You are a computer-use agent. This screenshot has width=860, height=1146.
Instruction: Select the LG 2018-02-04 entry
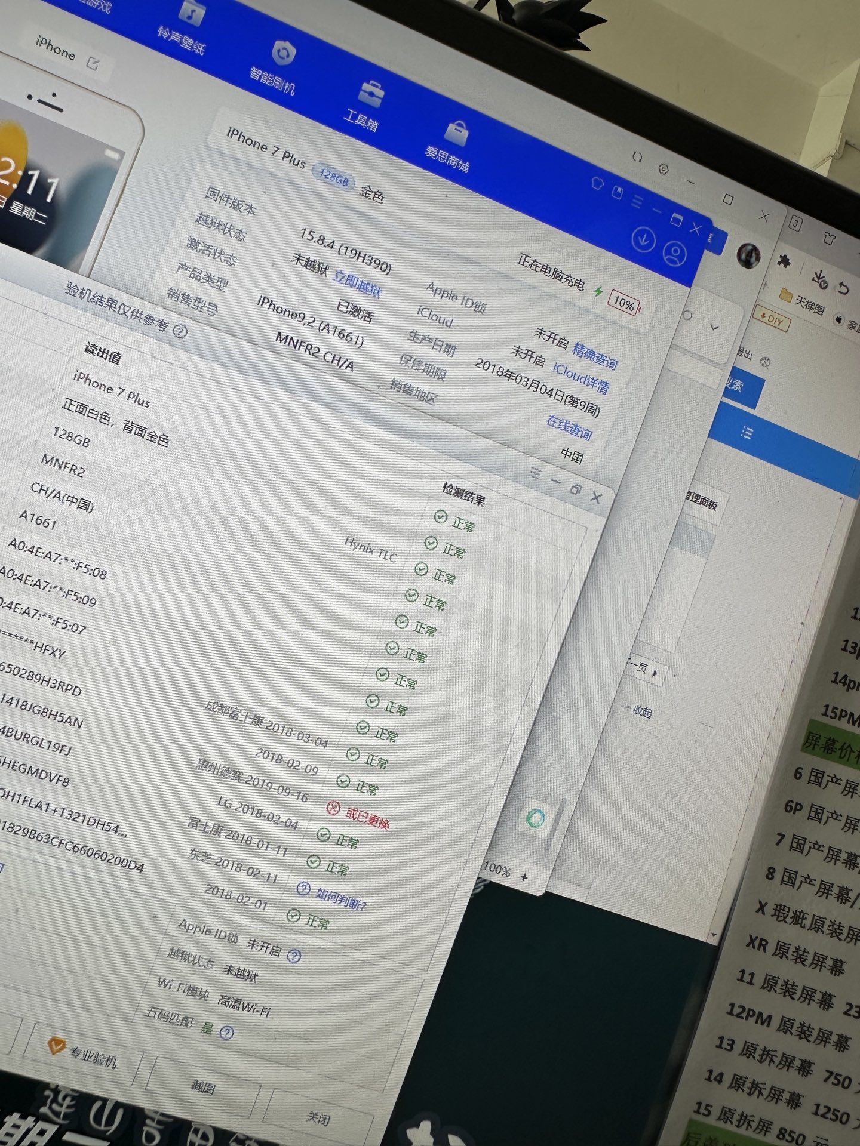point(257,813)
